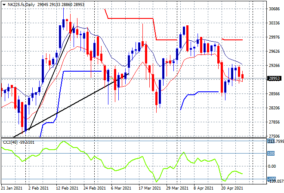Click the current price label 28953
284x193 pixels.
point(274,78)
